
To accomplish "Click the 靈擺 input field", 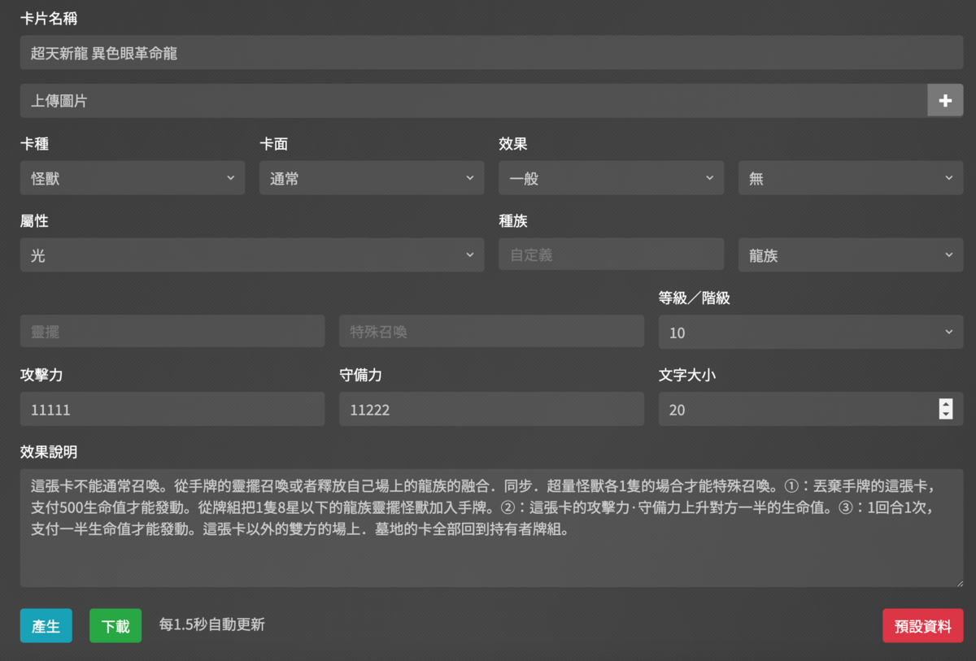I will pos(172,332).
